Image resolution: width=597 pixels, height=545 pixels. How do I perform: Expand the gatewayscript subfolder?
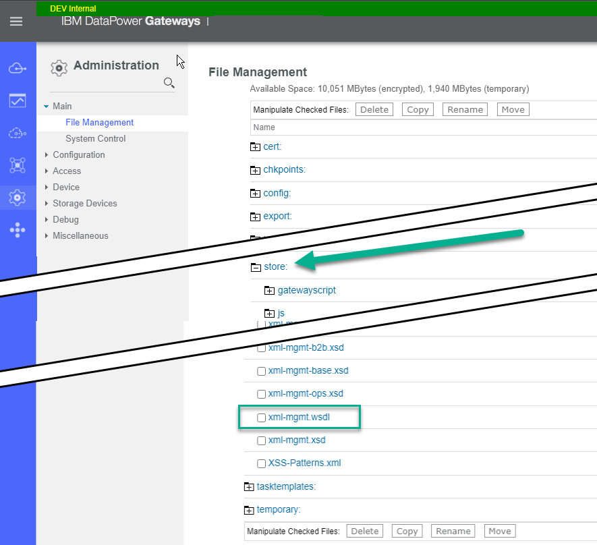(270, 291)
